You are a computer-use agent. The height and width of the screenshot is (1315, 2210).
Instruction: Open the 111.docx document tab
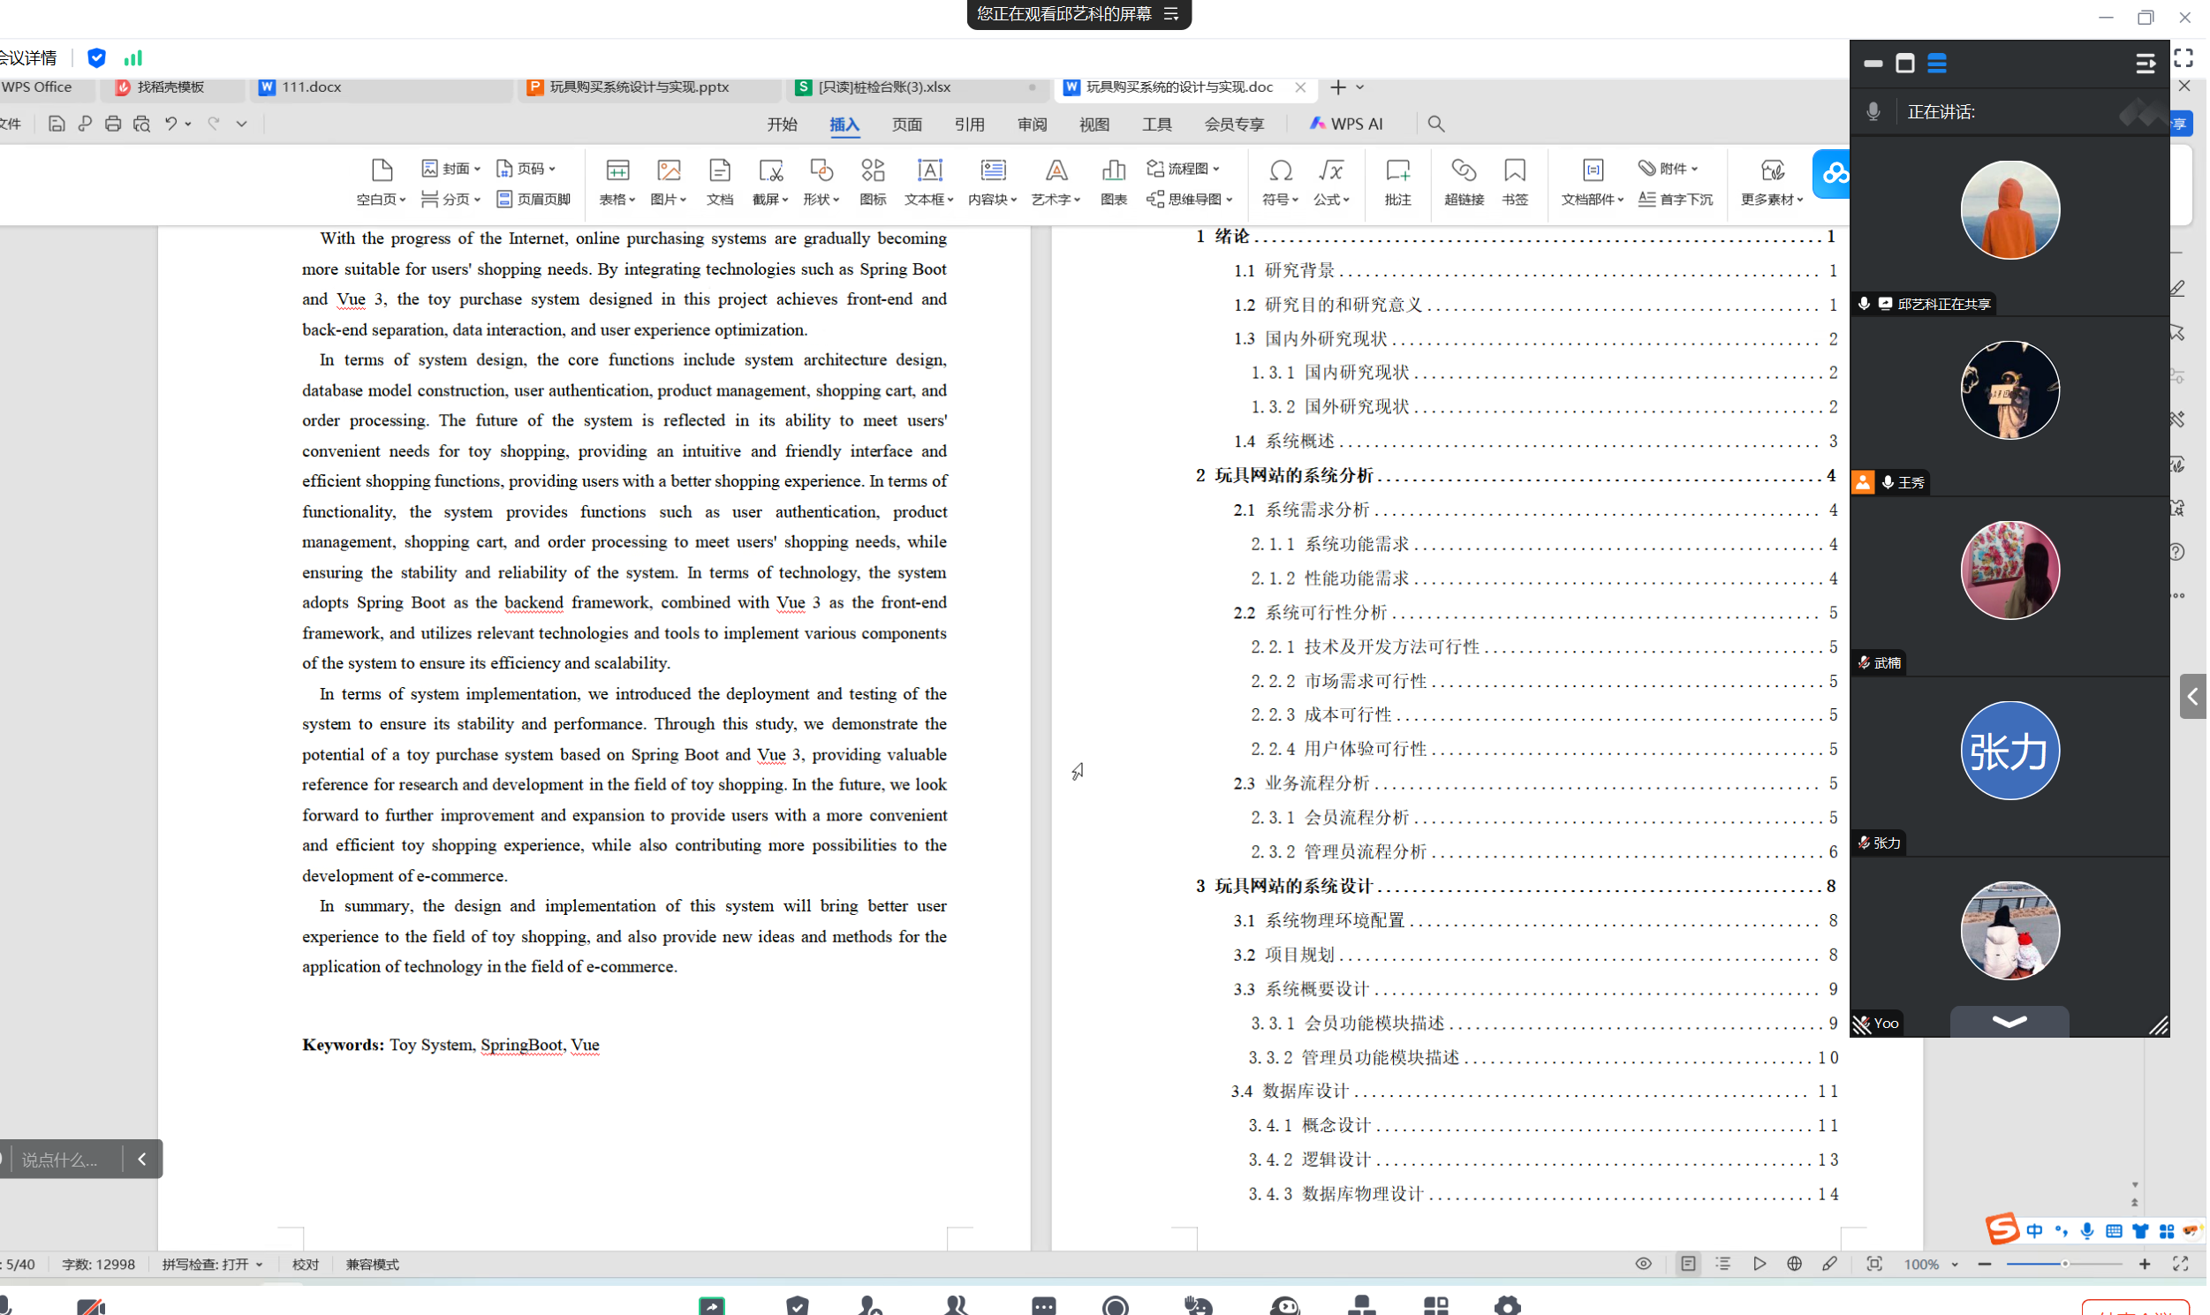311,87
